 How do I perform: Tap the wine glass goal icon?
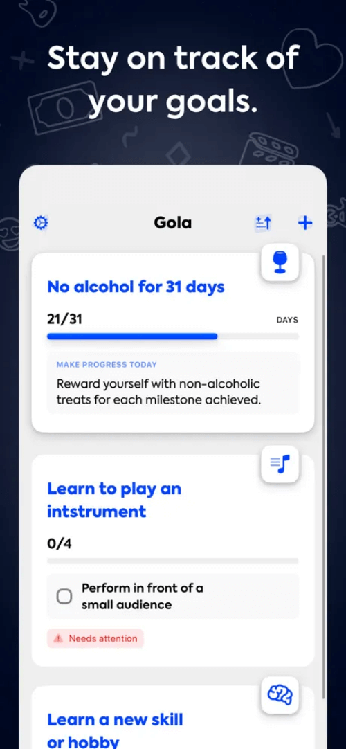tap(280, 262)
